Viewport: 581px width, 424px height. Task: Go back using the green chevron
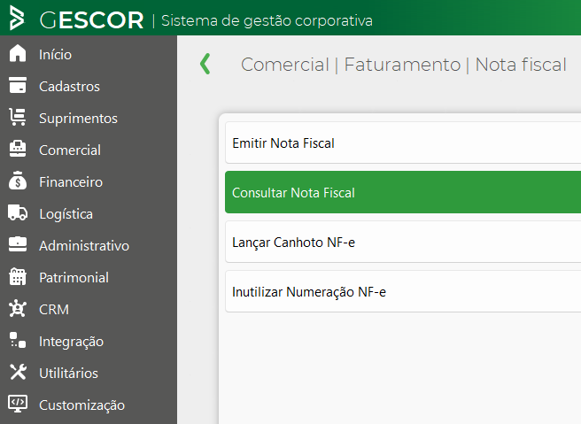pos(205,64)
